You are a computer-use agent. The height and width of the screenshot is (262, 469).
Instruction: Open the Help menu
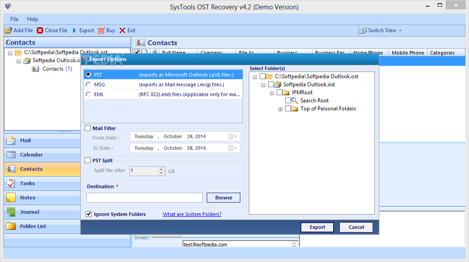pyautogui.click(x=32, y=19)
